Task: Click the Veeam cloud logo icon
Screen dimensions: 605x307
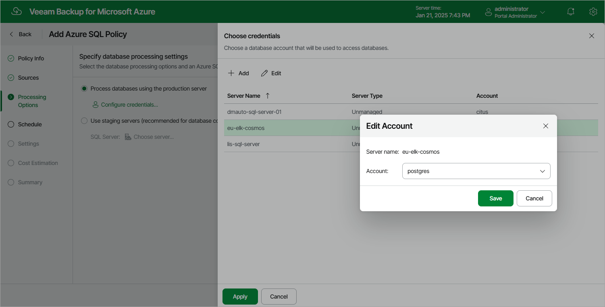Action: (x=17, y=12)
